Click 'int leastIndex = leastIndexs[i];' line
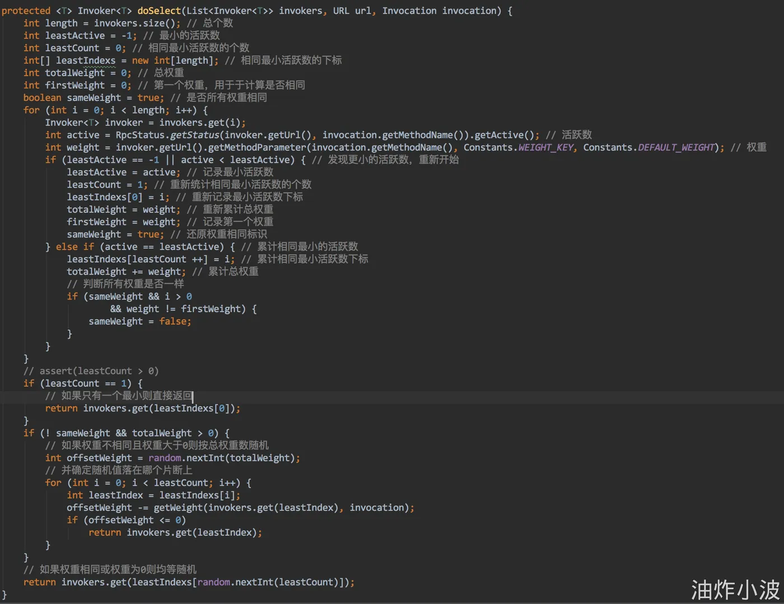The image size is (784, 604). pyautogui.click(x=154, y=495)
